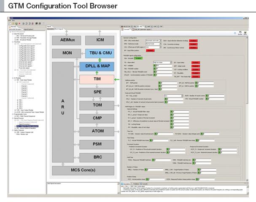Select the DPLL & MAP block
Image resolution: width=256 pixels, height=202 pixels.
point(97,66)
